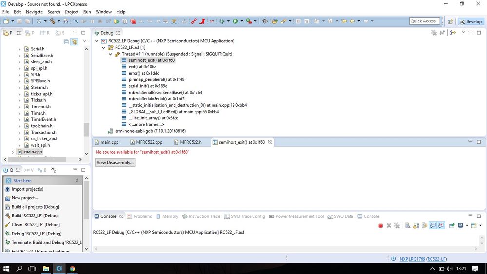Click the build configuration gear icon

click(39, 21)
